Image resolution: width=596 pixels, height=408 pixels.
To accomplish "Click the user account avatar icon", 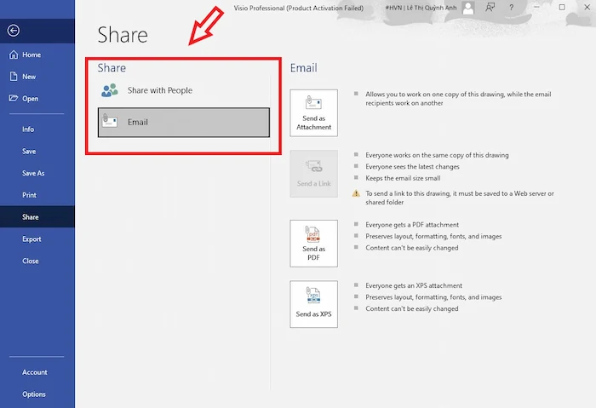I will [468, 8].
